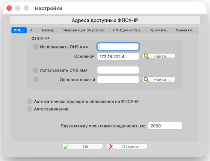Click Пауза между попытками соединения, мс label
The image size is (210, 161).
coord(103,126)
